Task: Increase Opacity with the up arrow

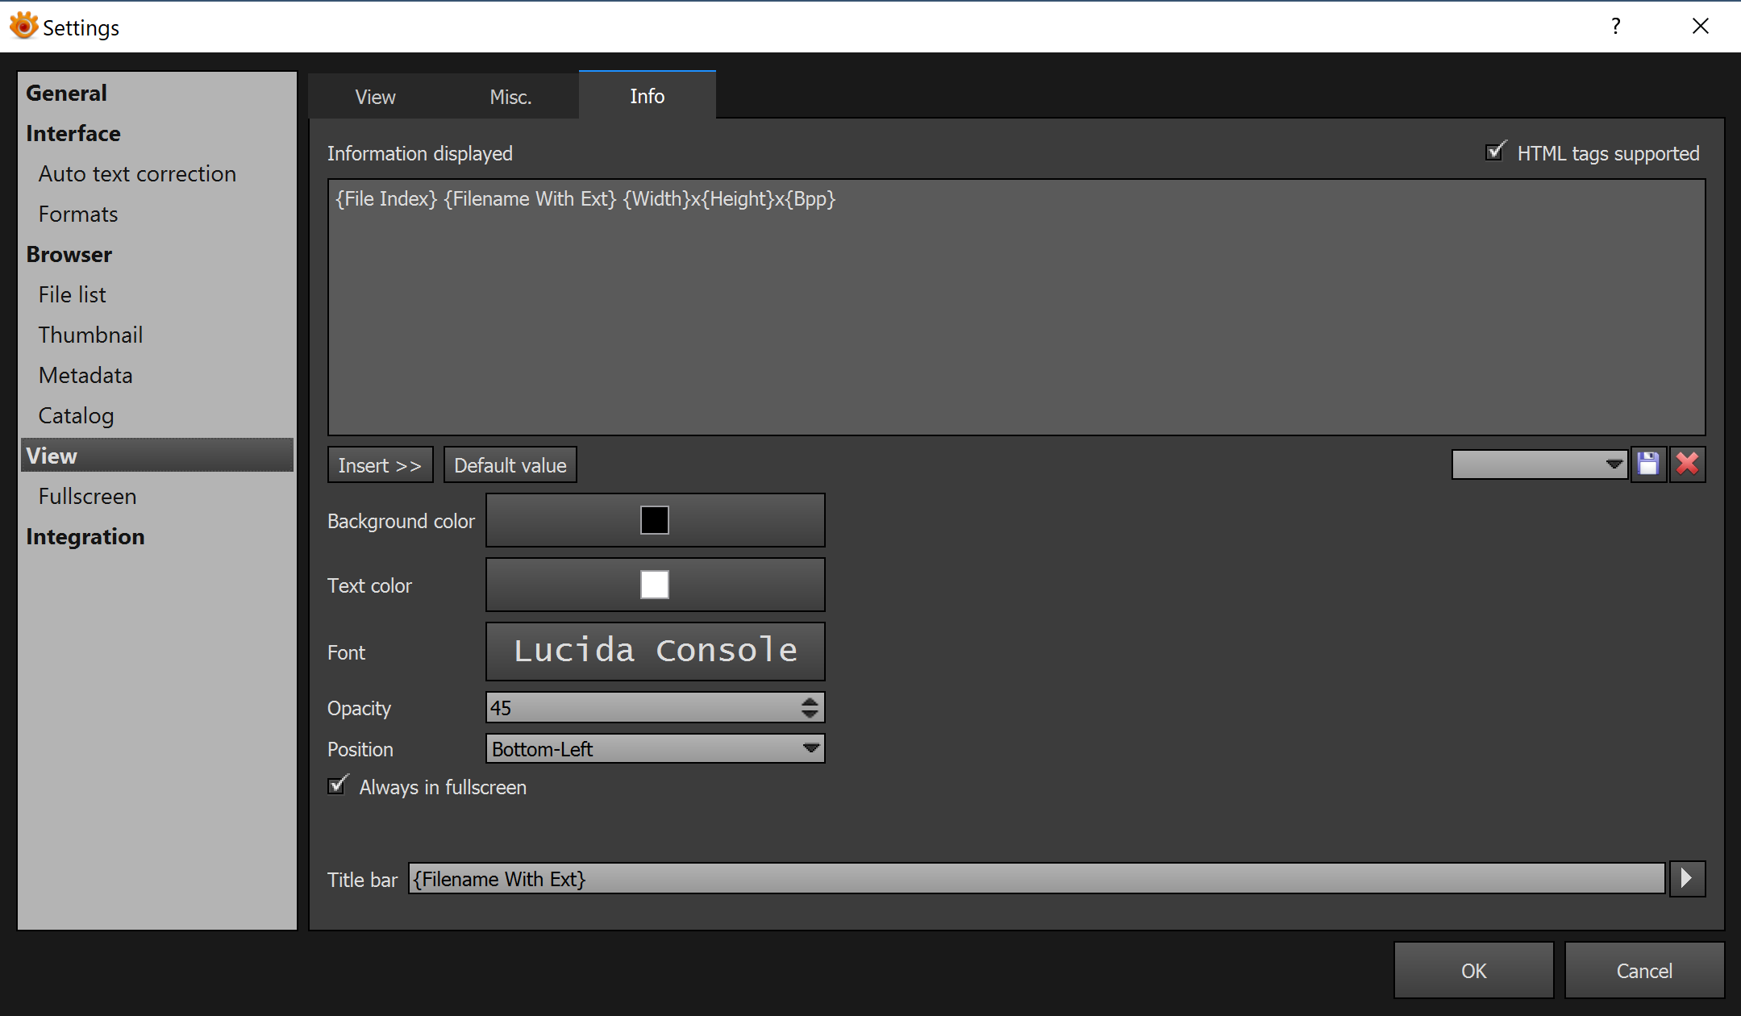Action: 810,702
